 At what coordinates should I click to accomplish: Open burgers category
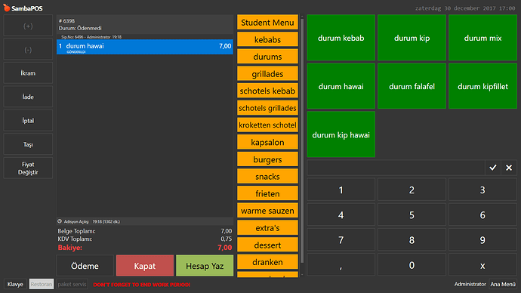click(267, 159)
